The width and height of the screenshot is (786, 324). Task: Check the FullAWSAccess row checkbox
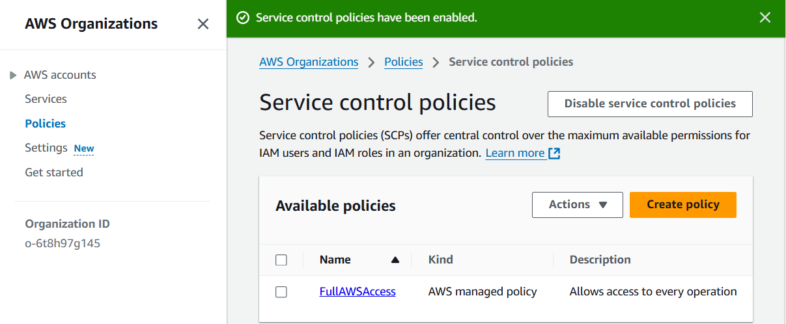tap(281, 292)
